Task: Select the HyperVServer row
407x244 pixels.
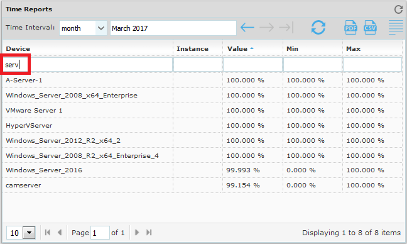Action: point(202,126)
